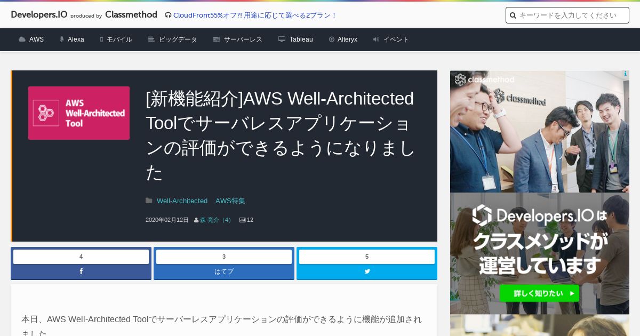Open the サーバーレス navigation menu item
This screenshot has width=640, height=336.
tap(243, 39)
